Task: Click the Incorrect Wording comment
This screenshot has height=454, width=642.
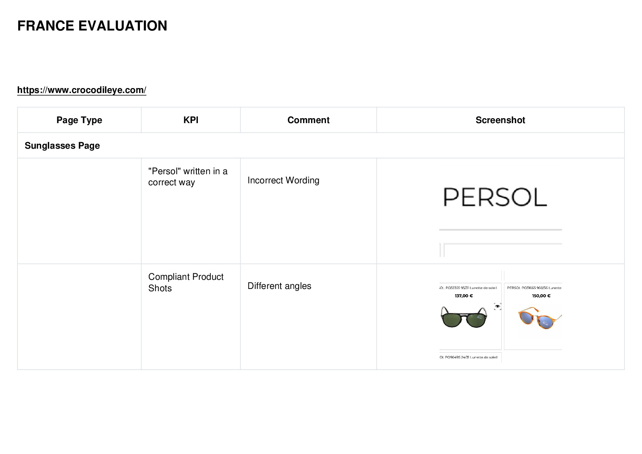Action: [x=283, y=180]
